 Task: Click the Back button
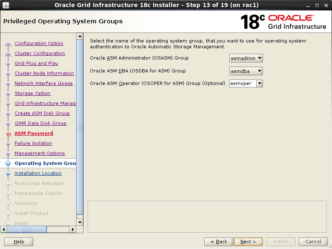219,242
